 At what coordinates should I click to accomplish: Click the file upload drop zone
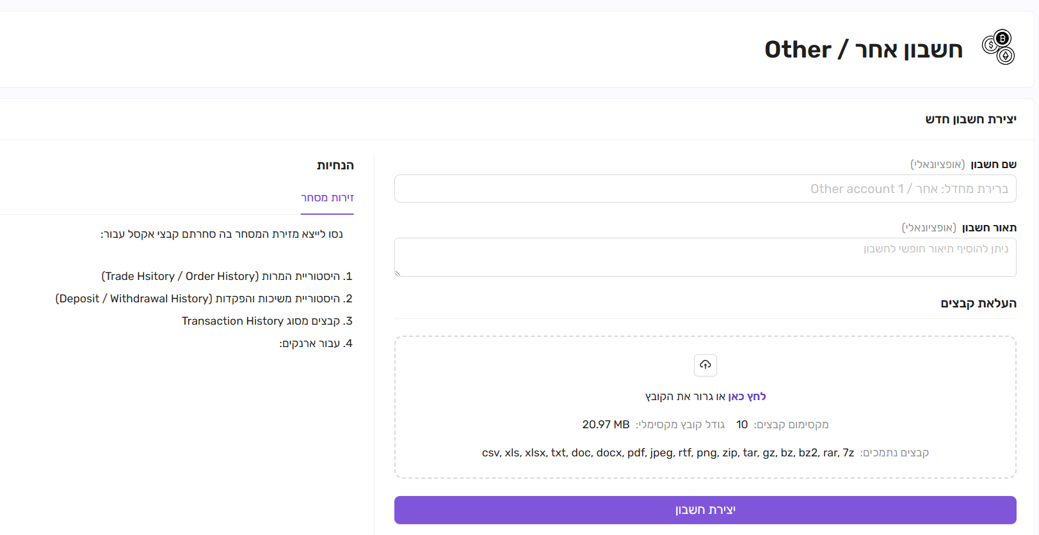[x=705, y=407]
